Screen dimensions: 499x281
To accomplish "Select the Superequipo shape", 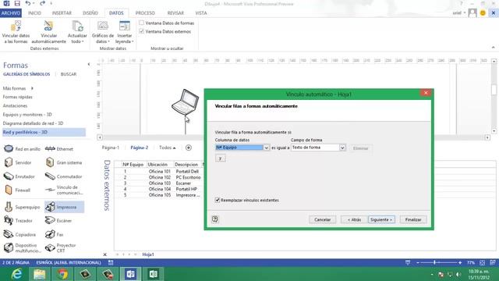I will click(22, 207).
